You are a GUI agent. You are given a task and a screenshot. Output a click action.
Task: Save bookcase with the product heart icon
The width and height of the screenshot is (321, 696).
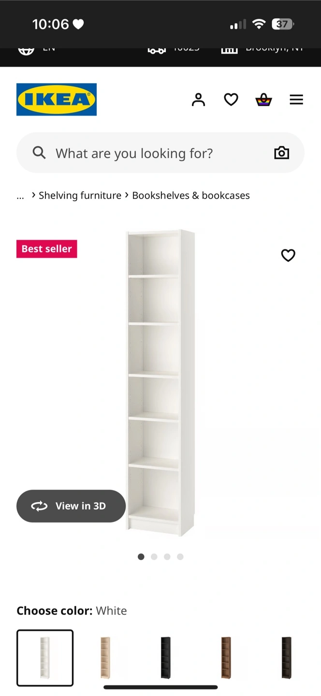click(x=288, y=255)
